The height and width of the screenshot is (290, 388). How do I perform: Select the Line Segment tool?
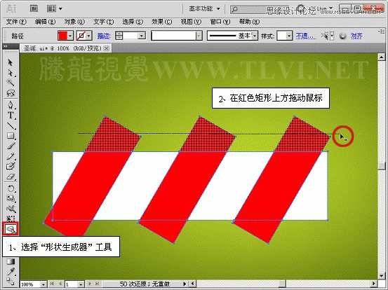coord(11,125)
